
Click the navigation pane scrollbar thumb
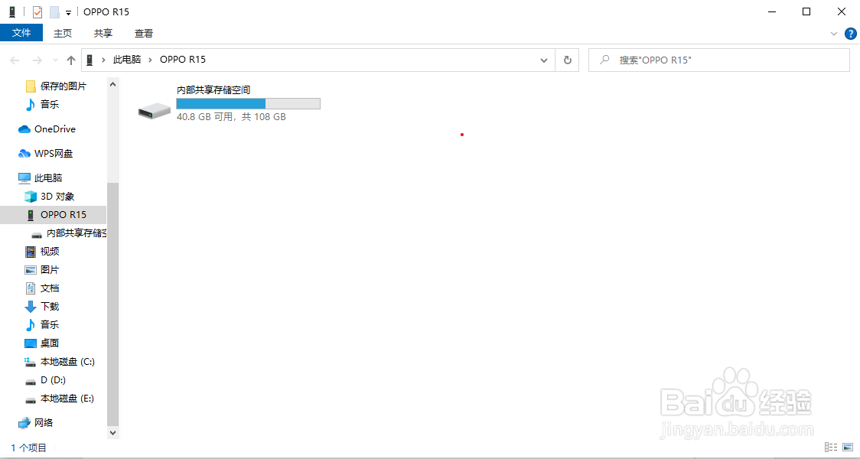[x=113, y=304]
